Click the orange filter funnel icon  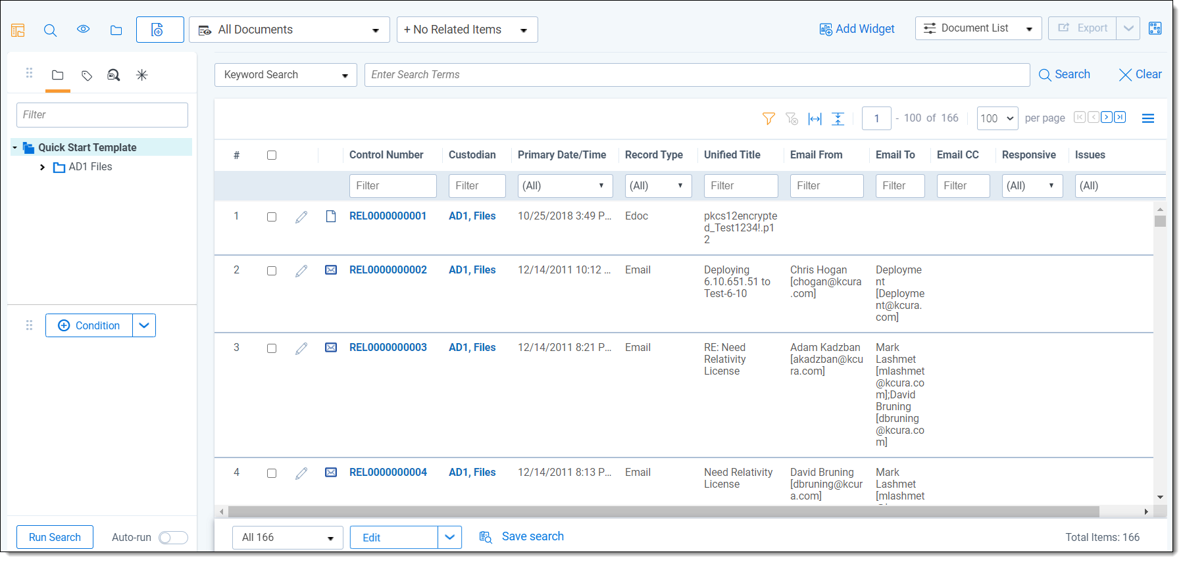pos(768,118)
